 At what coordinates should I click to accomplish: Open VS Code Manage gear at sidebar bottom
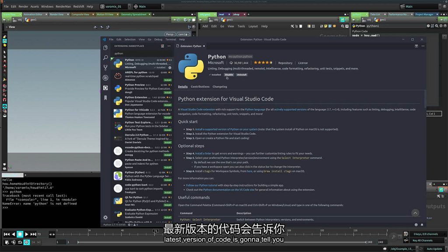click(105, 217)
